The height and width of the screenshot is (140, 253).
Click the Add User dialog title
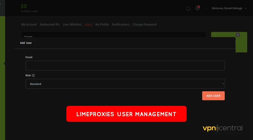(26, 43)
